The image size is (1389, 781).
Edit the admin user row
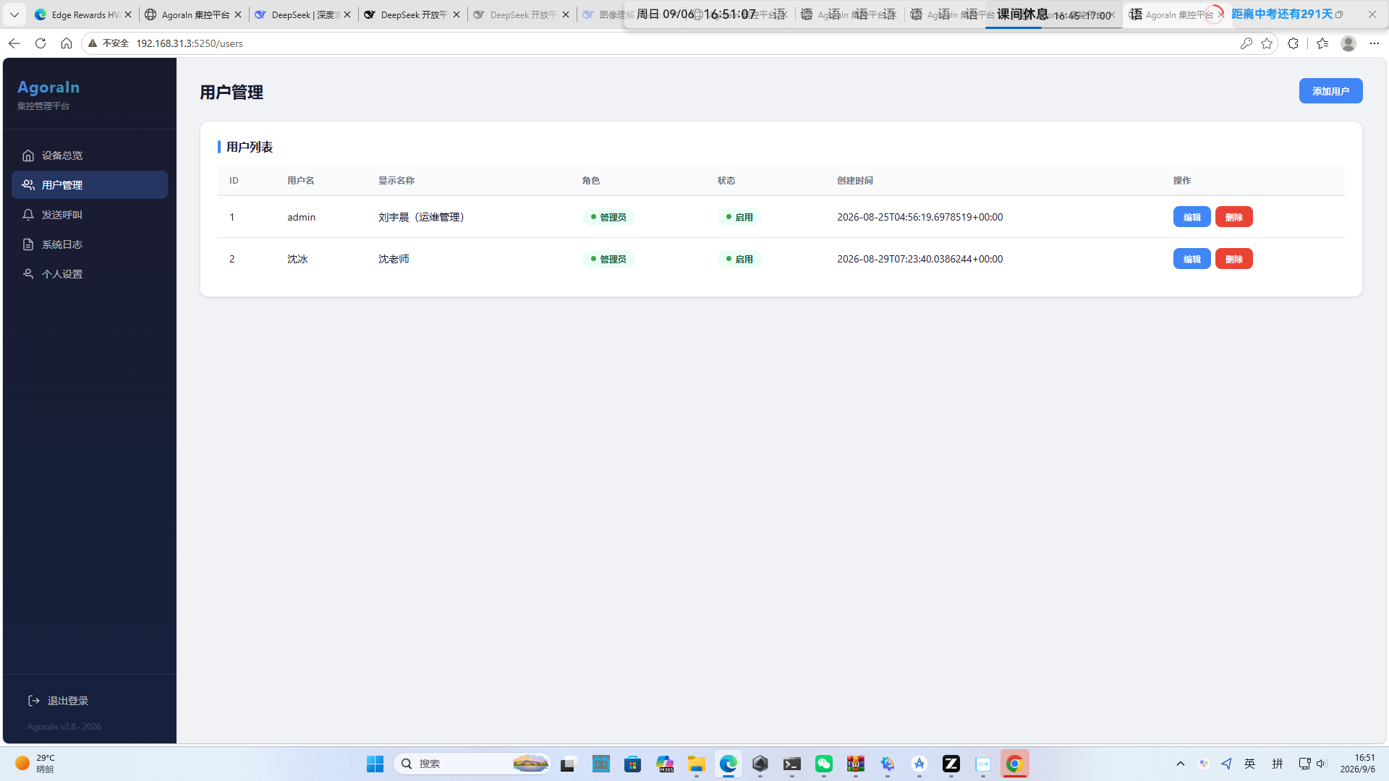(x=1192, y=217)
